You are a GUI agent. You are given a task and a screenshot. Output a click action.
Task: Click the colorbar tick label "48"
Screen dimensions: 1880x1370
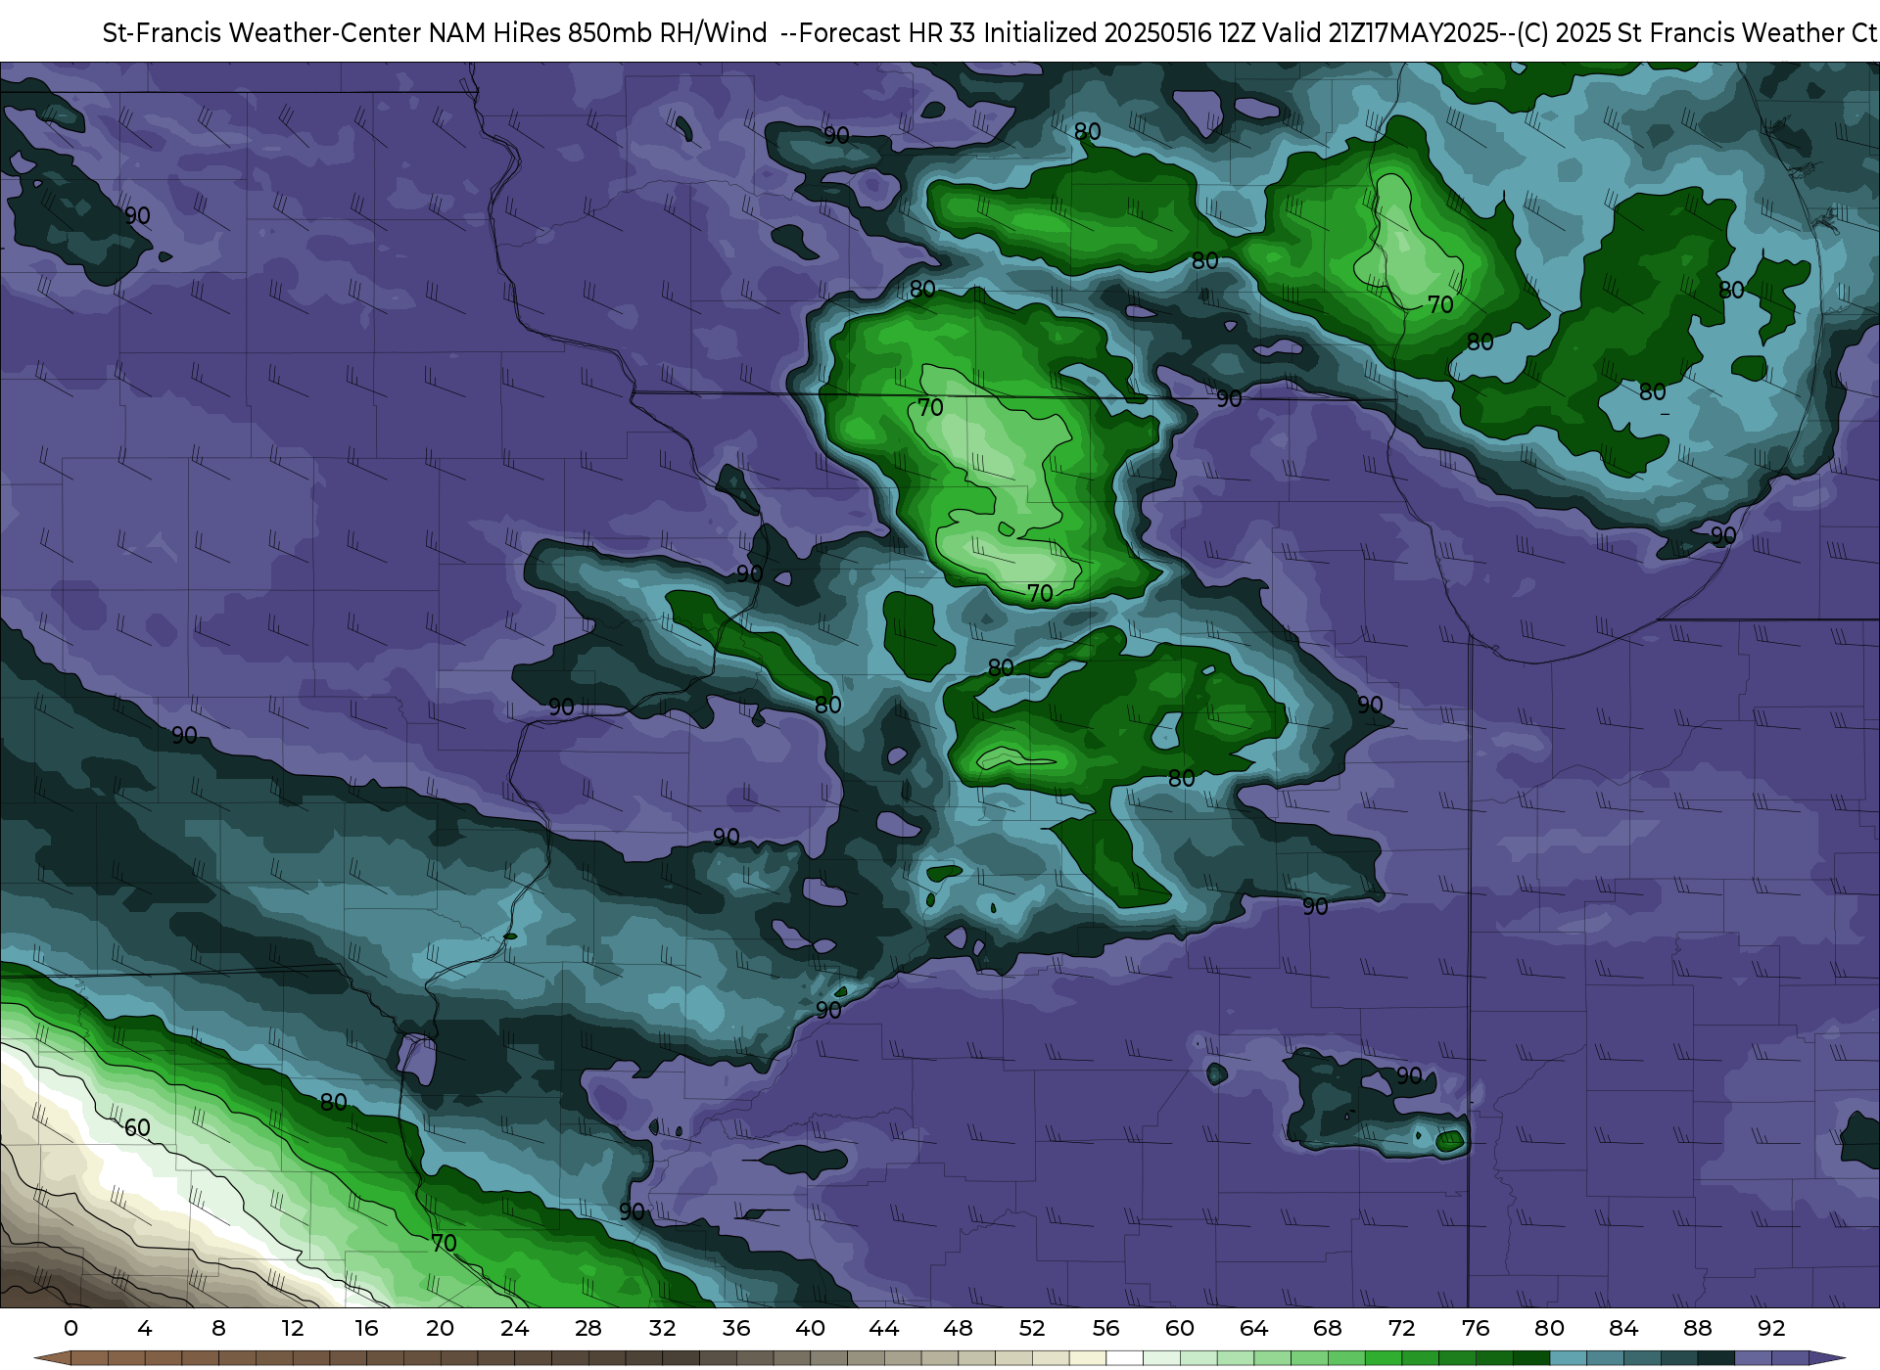[x=958, y=1329]
